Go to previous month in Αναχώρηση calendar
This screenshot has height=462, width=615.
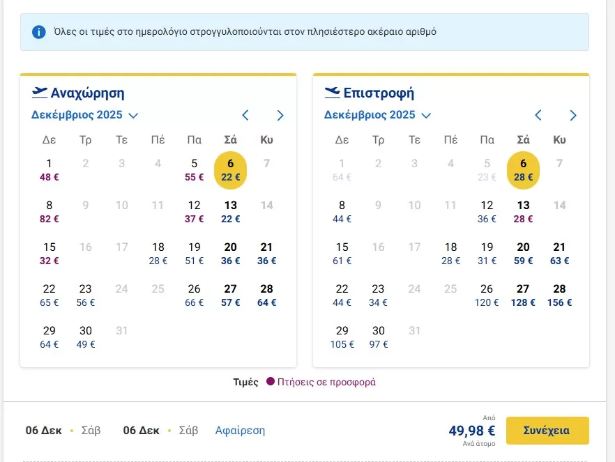(x=245, y=116)
